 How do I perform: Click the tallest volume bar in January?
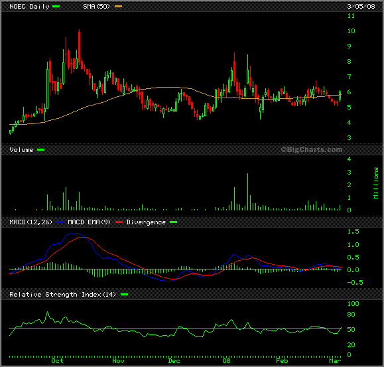tap(247, 192)
